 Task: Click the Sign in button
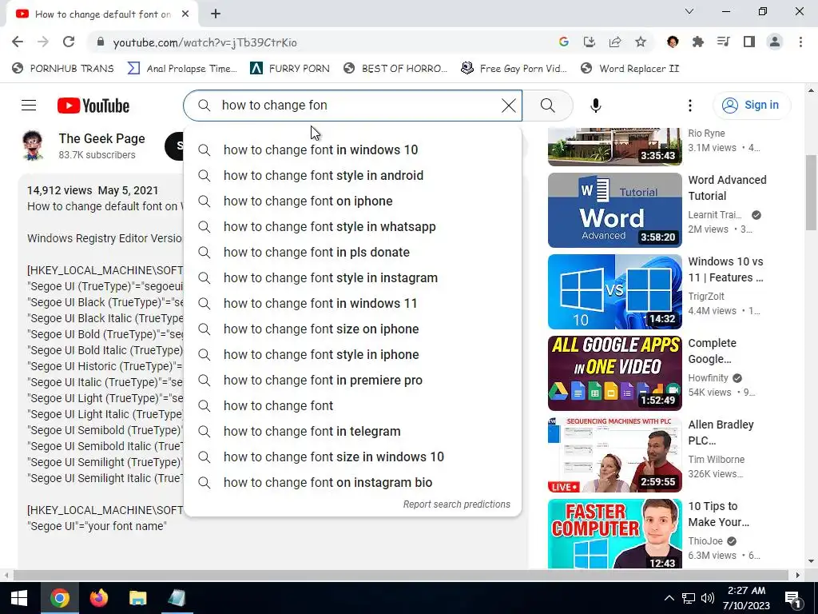pos(752,105)
